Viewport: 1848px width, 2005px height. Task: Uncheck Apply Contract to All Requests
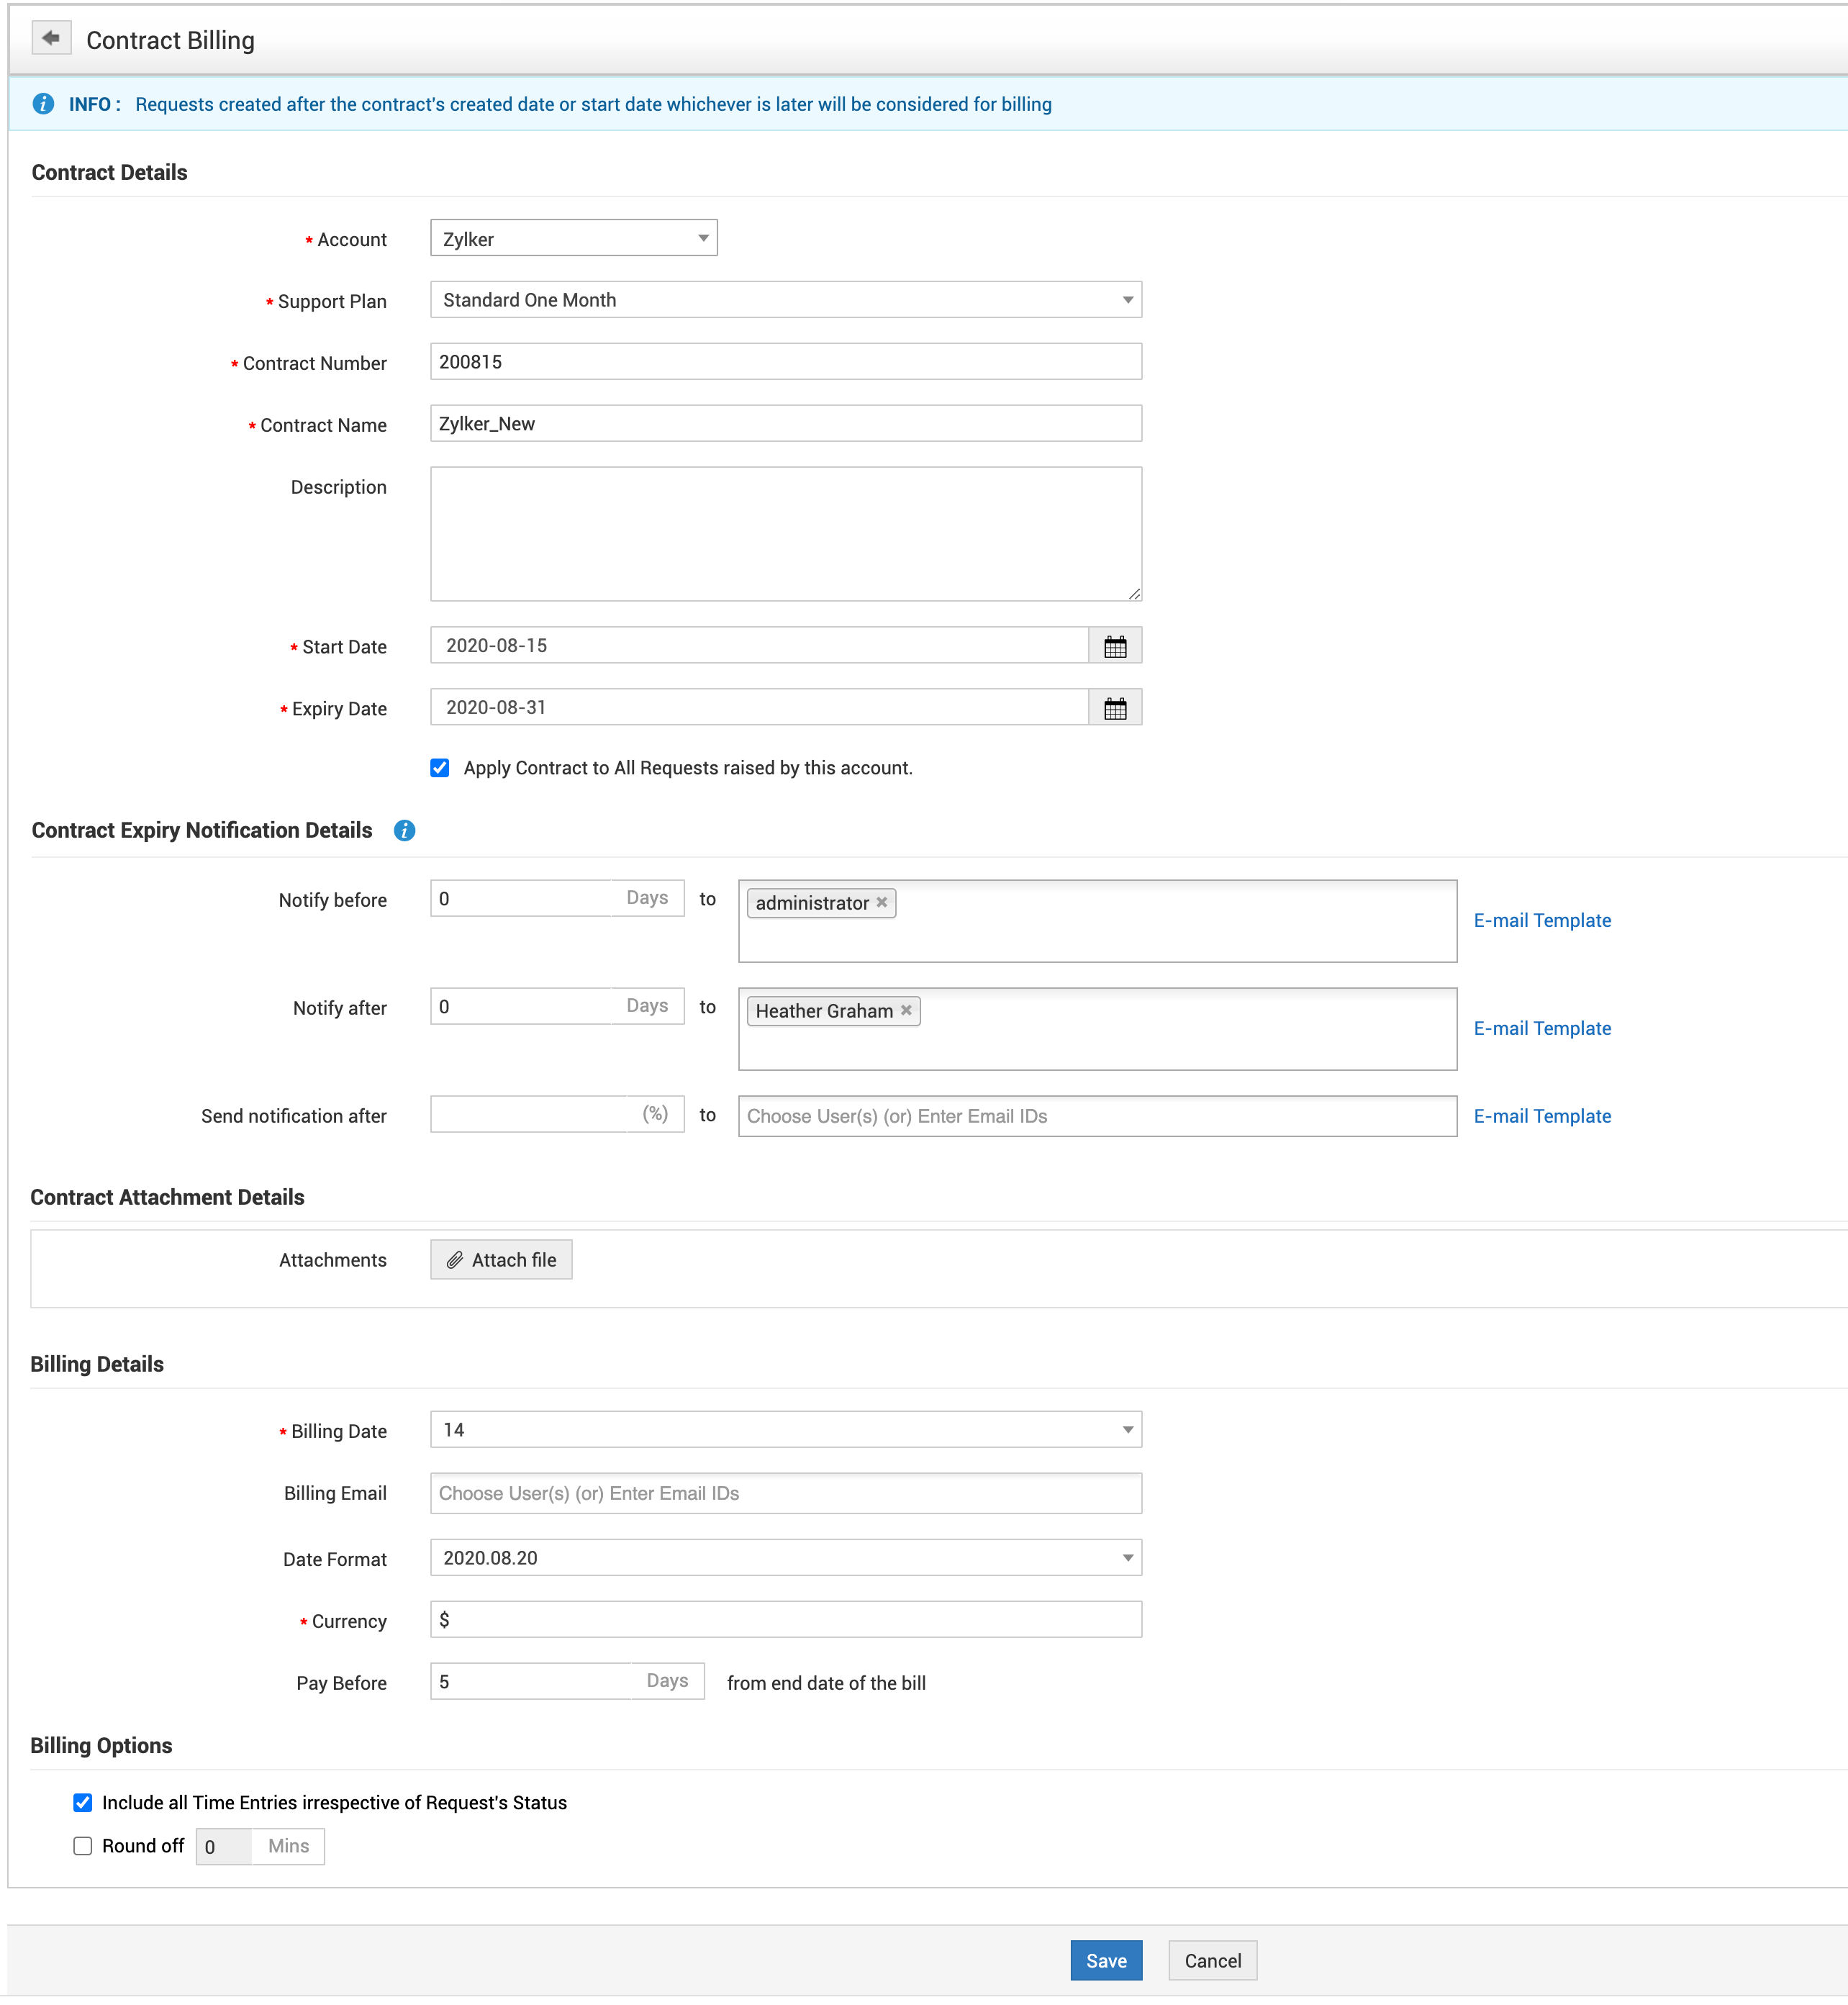coord(440,768)
